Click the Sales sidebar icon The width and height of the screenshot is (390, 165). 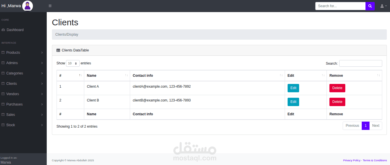(x=3, y=115)
